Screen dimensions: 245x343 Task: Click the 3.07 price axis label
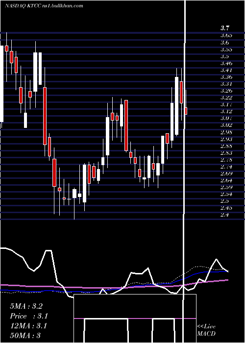(x=226, y=119)
